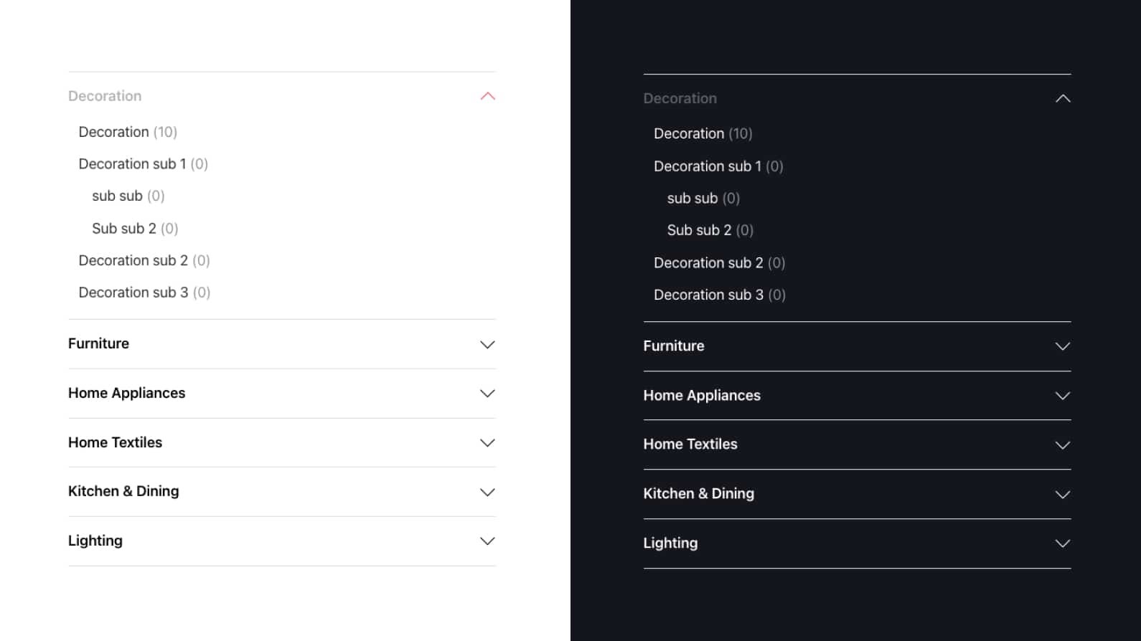Expand Lighting chevron in the dark panel
1141x641 pixels.
point(1063,543)
